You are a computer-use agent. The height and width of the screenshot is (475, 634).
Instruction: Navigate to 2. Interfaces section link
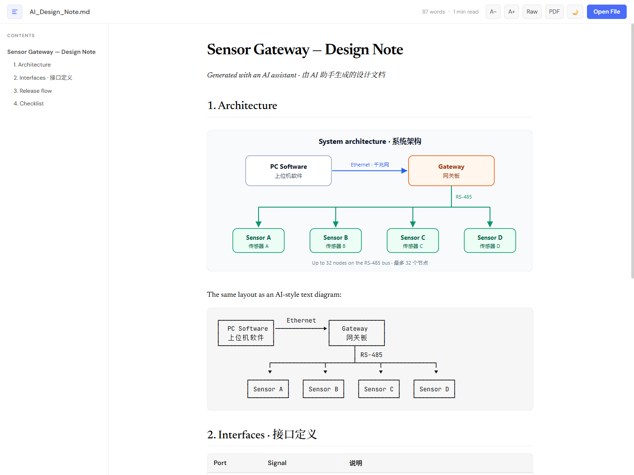coord(43,78)
